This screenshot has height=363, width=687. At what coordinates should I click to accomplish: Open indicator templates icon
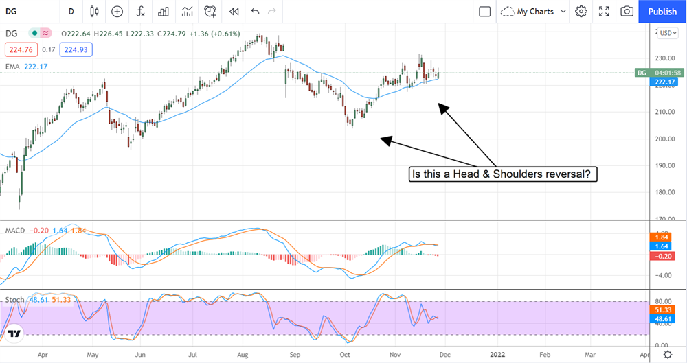[x=187, y=11]
